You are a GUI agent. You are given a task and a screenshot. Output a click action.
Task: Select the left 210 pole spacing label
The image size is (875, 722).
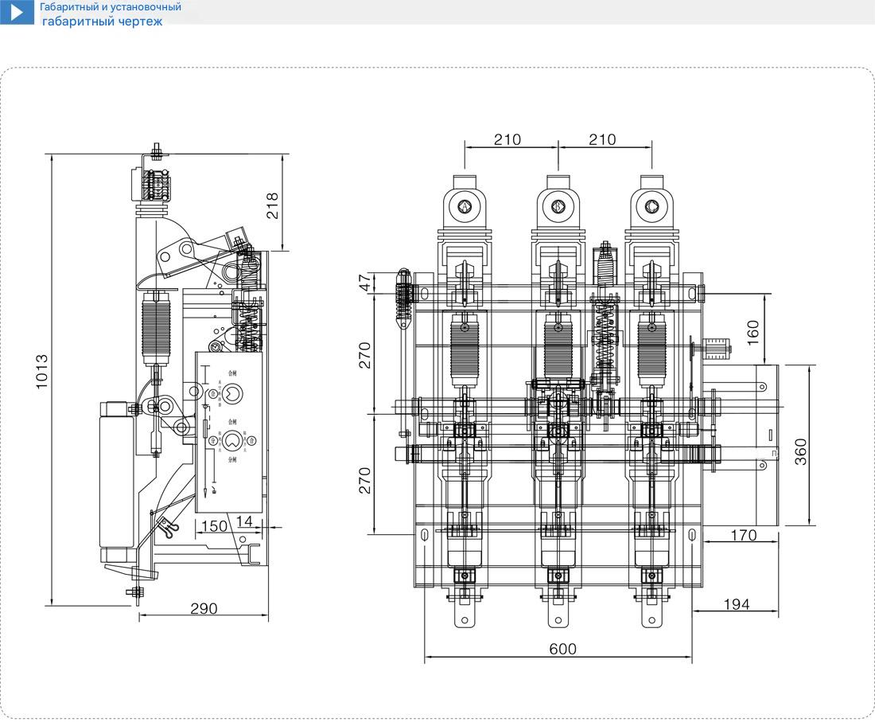click(x=507, y=139)
